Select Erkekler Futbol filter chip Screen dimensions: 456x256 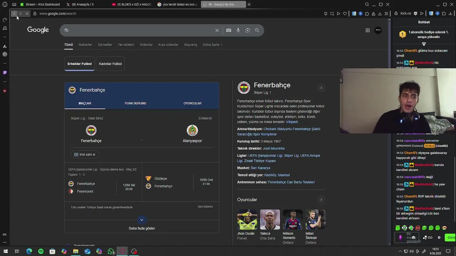coord(79,64)
